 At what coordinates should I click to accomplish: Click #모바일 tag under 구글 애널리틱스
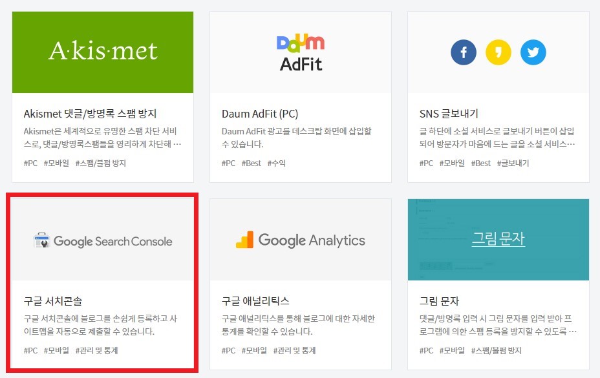click(255, 350)
